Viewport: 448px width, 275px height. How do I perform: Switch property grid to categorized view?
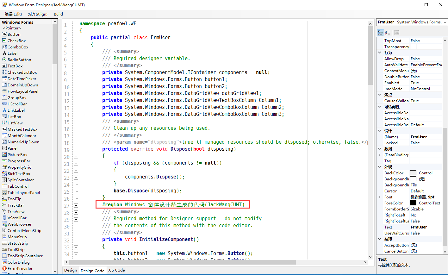380,33
